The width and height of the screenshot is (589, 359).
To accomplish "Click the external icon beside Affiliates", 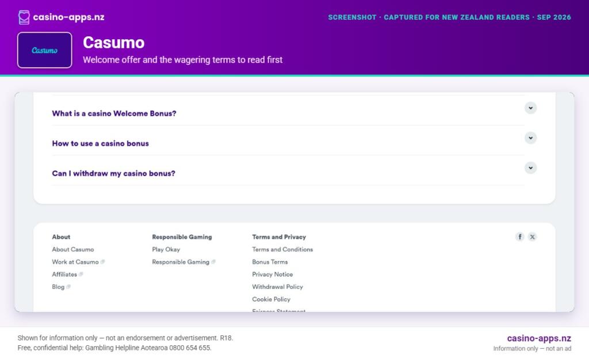I will point(81,274).
